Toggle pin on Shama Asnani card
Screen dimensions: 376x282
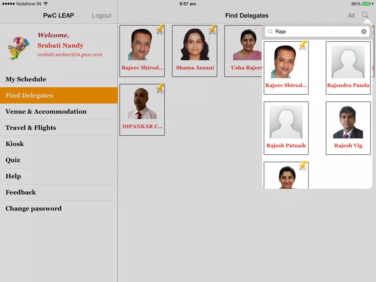(x=213, y=29)
